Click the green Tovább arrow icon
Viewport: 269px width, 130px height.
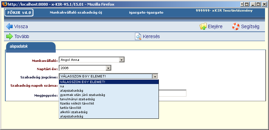coord(9,36)
